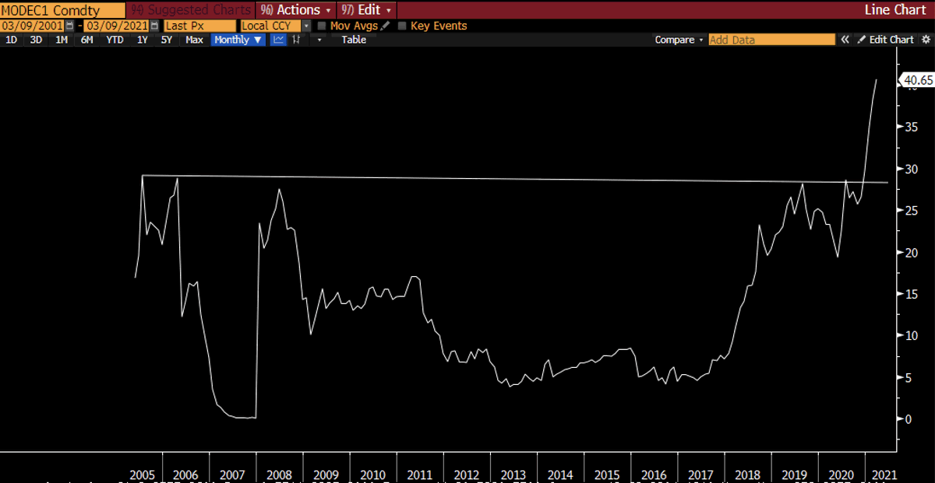Open the Actions menu

click(x=296, y=10)
